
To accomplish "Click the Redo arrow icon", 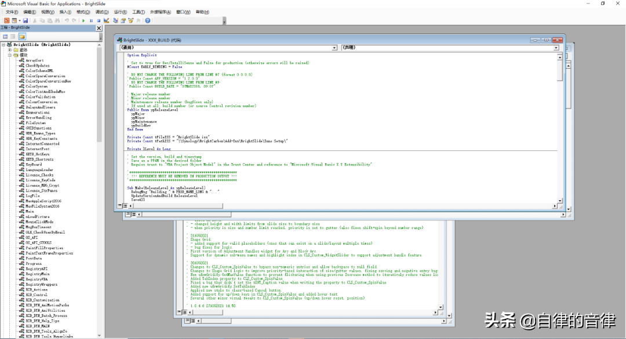I will tap(74, 21).
